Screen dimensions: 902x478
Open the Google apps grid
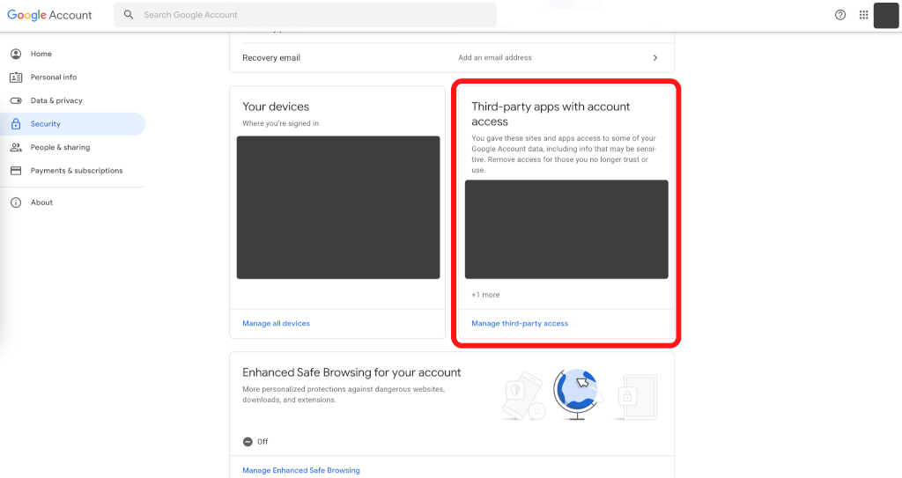(x=863, y=15)
